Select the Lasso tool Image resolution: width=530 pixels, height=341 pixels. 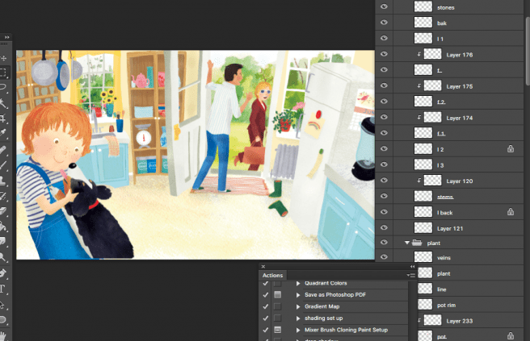(4, 86)
